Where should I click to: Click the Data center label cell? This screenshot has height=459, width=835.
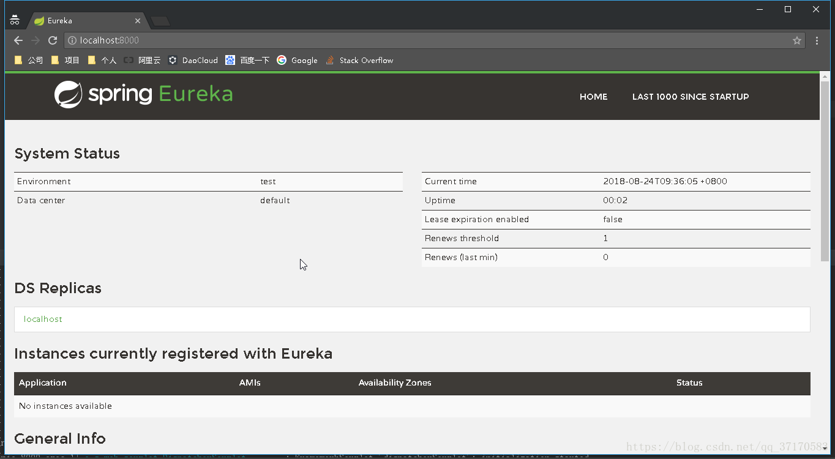click(x=41, y=200)
